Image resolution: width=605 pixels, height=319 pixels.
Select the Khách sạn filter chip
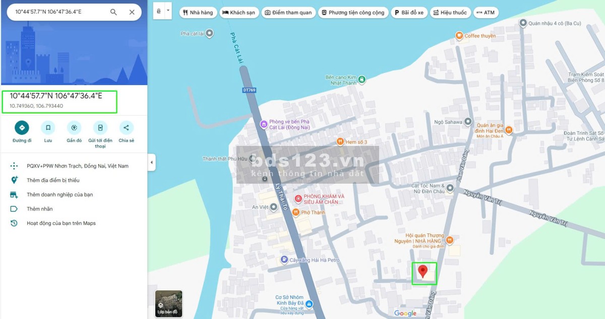[x=239, y=13]
